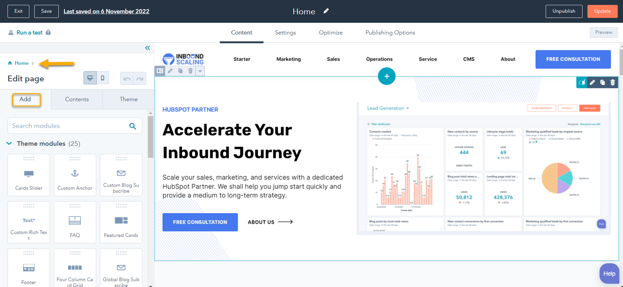Click the header section delete trash icon
This screenshot has height=287, width=623.
click(x=190, y=71)
